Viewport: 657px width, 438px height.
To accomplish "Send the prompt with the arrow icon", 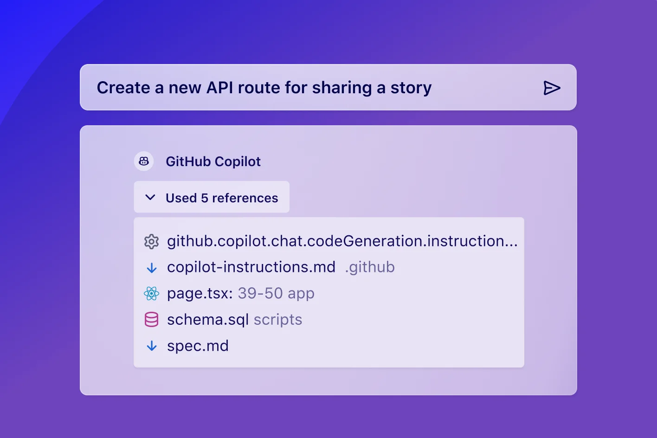I will pos(552,88).
